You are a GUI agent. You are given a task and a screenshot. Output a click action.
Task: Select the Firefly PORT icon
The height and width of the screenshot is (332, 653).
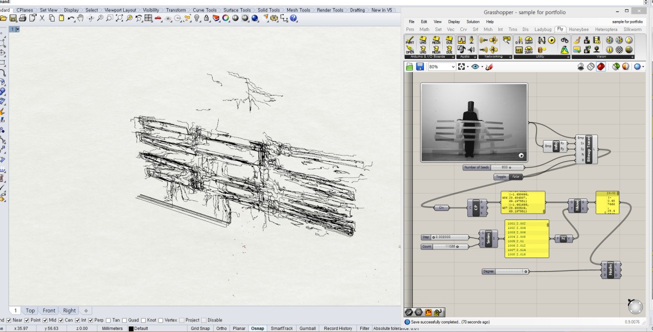pos(409,40)
